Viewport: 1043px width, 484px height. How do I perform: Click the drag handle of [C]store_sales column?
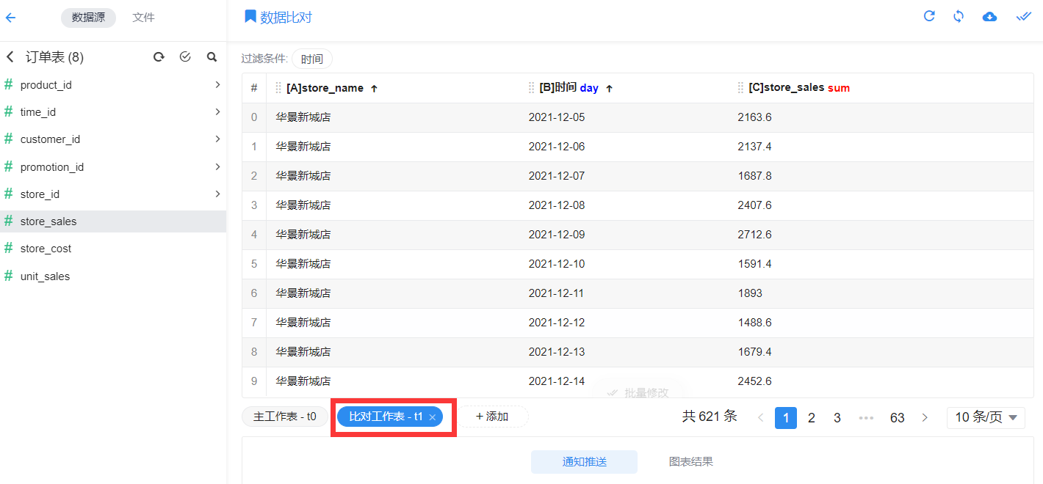(x=741, y=88)
